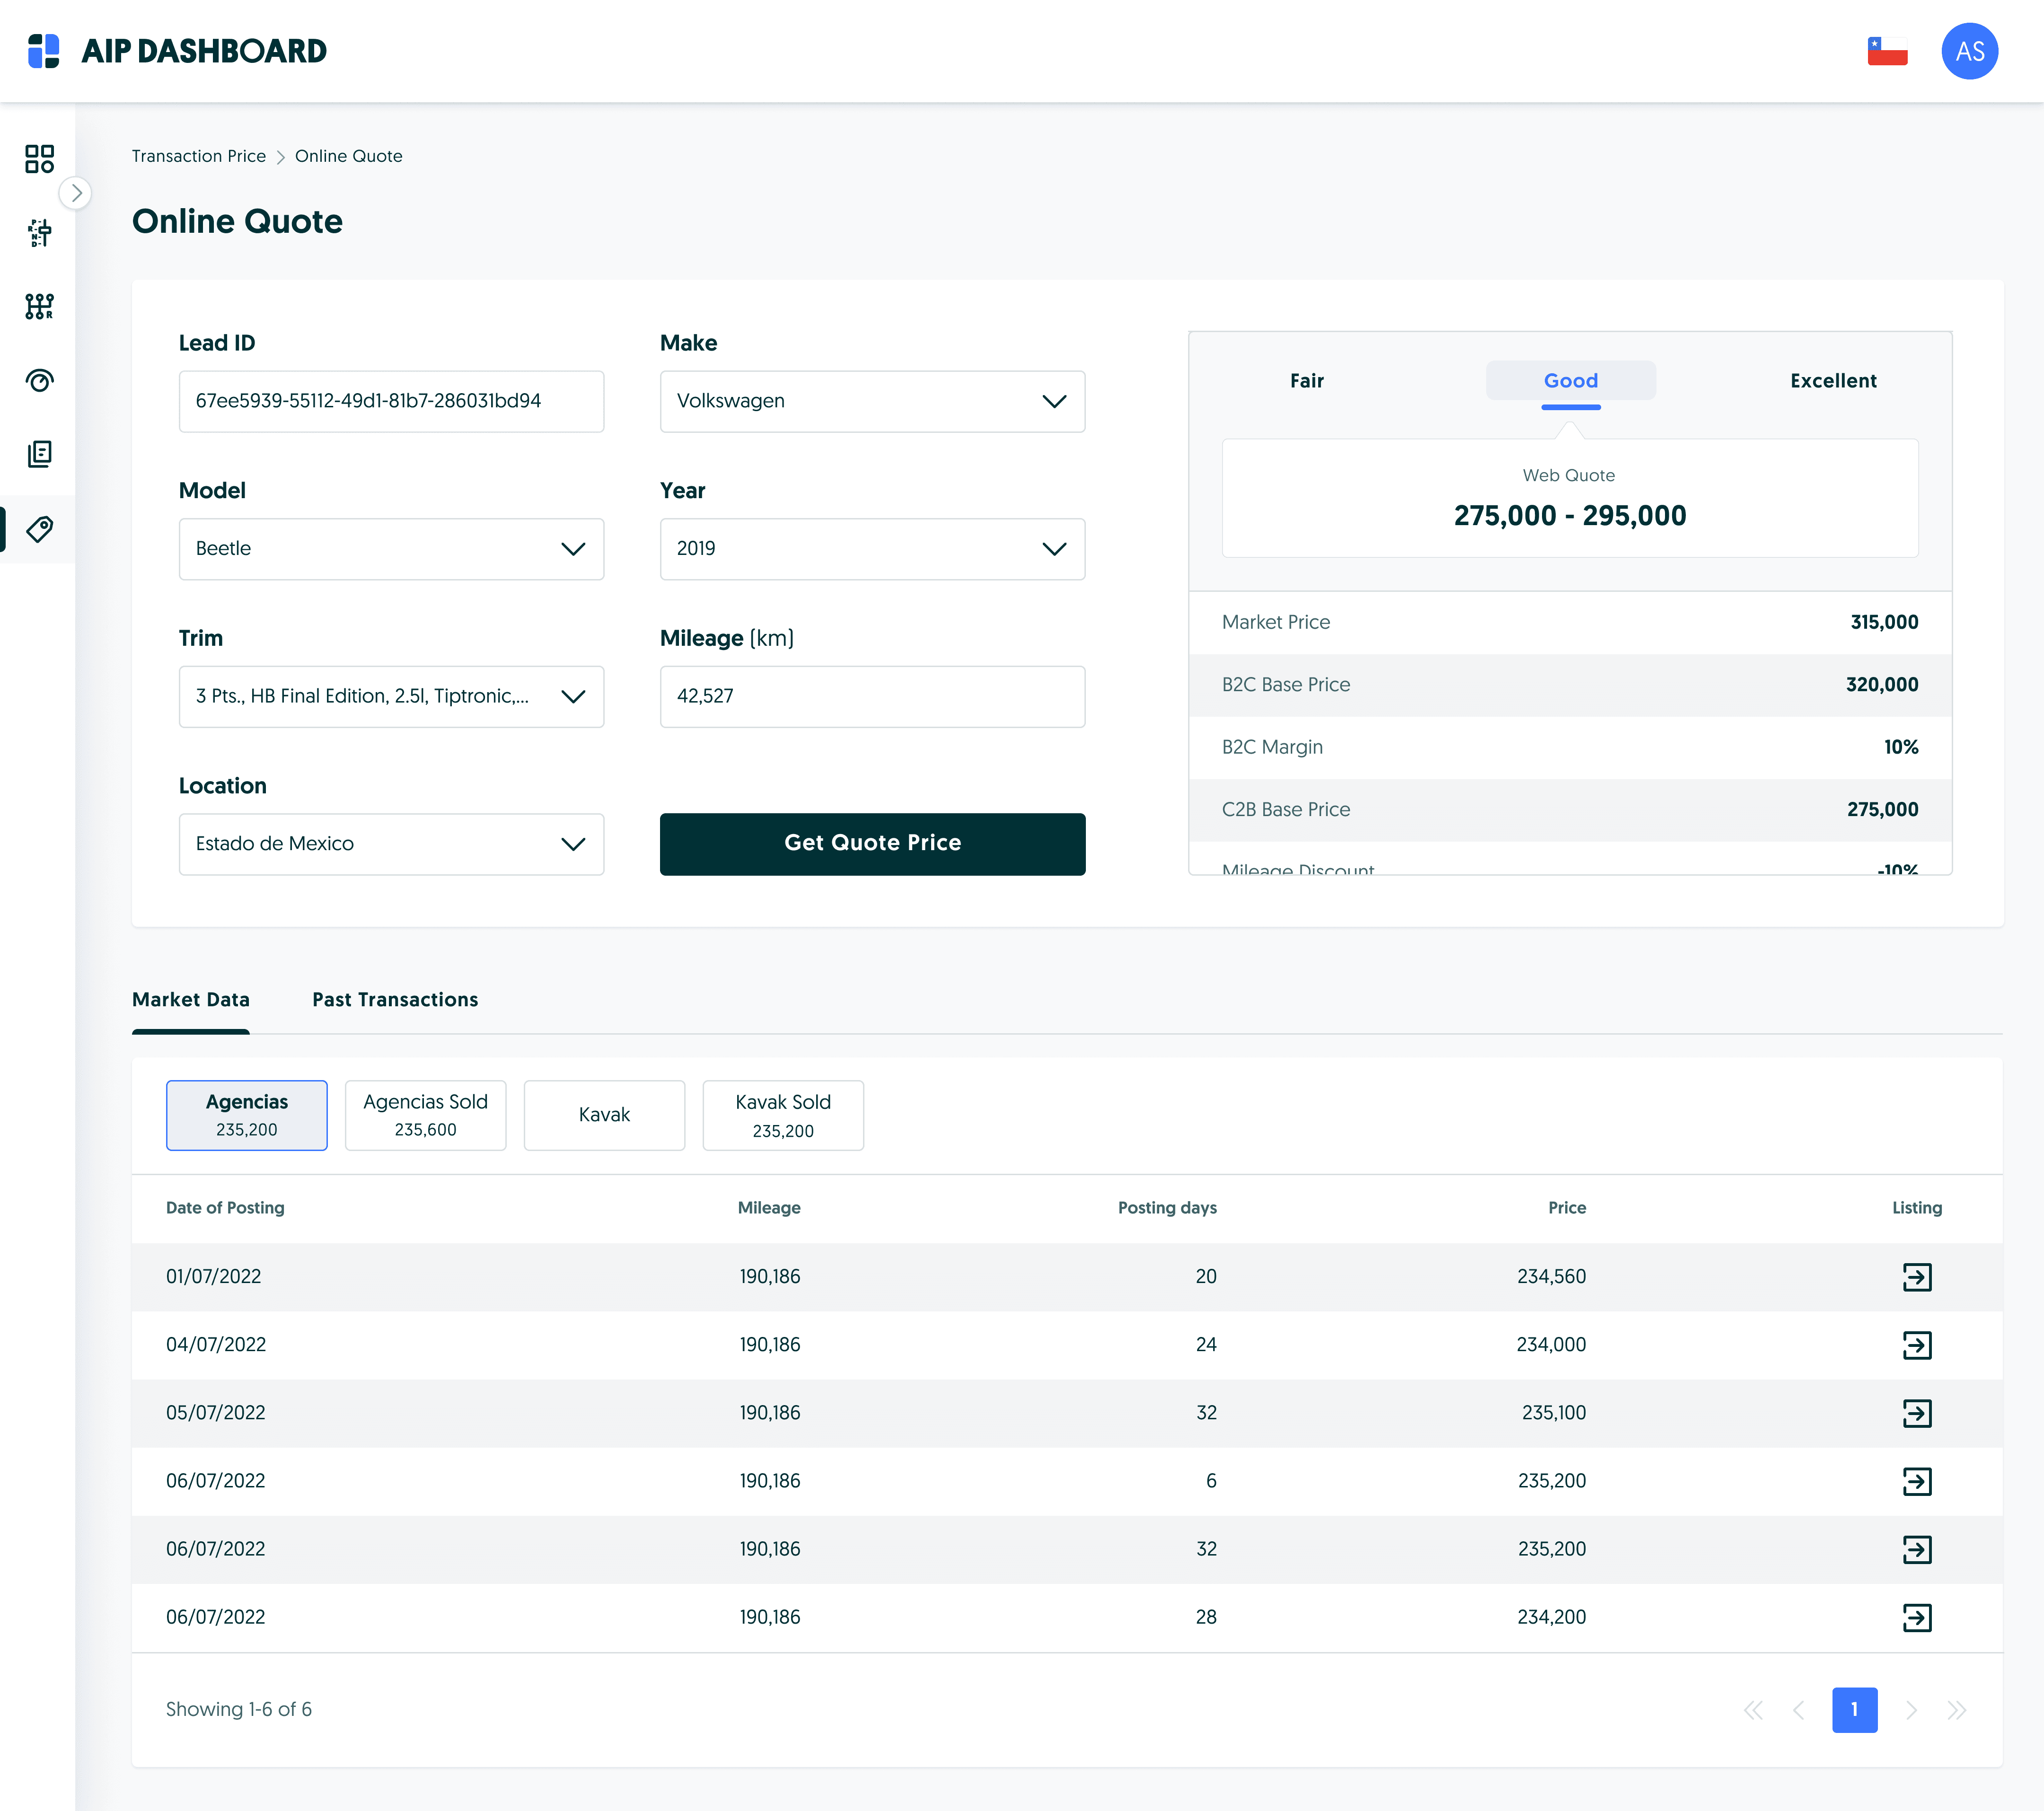Switch to Past Transactions tab
The width and height of the screenshot is (2044, 1811).
tap(395, 999)
